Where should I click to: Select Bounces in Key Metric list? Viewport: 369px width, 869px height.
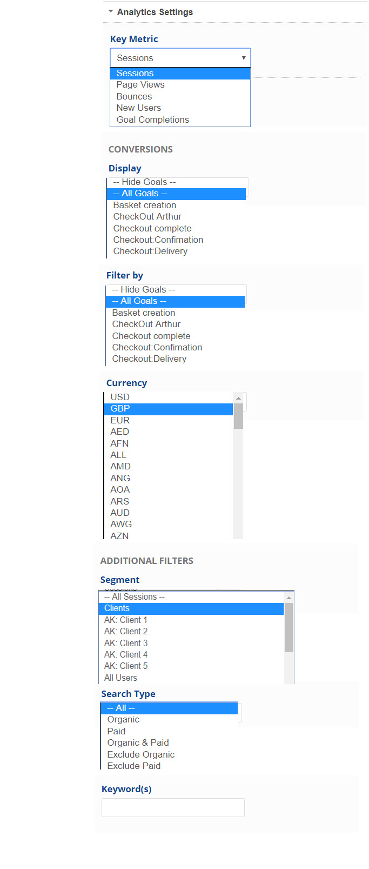pyautogui.click(x=134, y=97)
